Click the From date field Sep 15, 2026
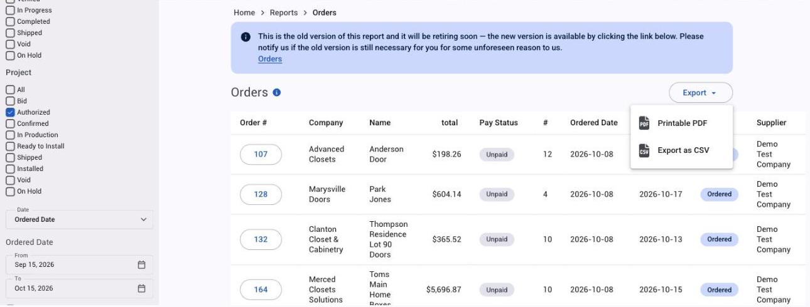 coord(79,264)
